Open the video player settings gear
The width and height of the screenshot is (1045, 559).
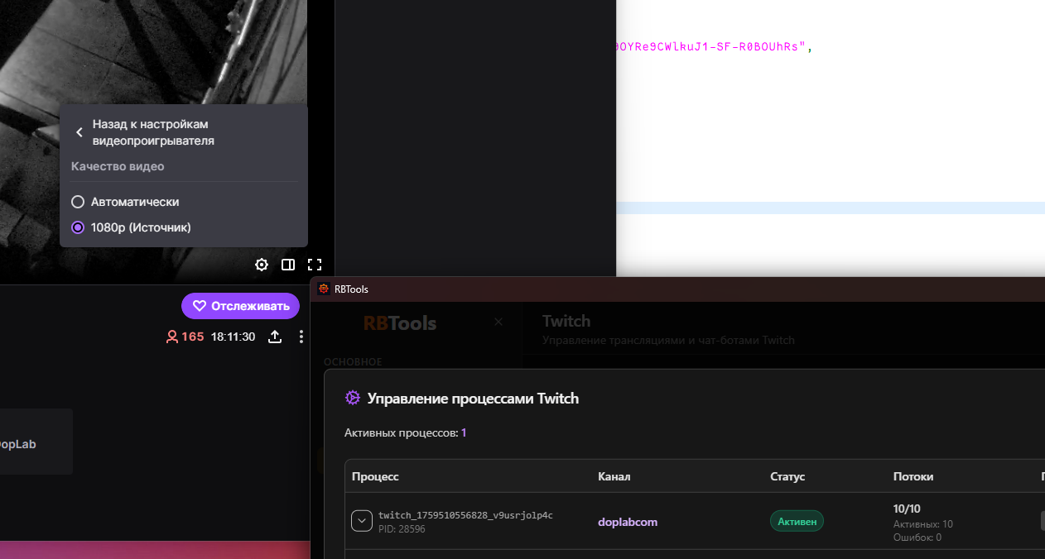click(x=262, y=265)
